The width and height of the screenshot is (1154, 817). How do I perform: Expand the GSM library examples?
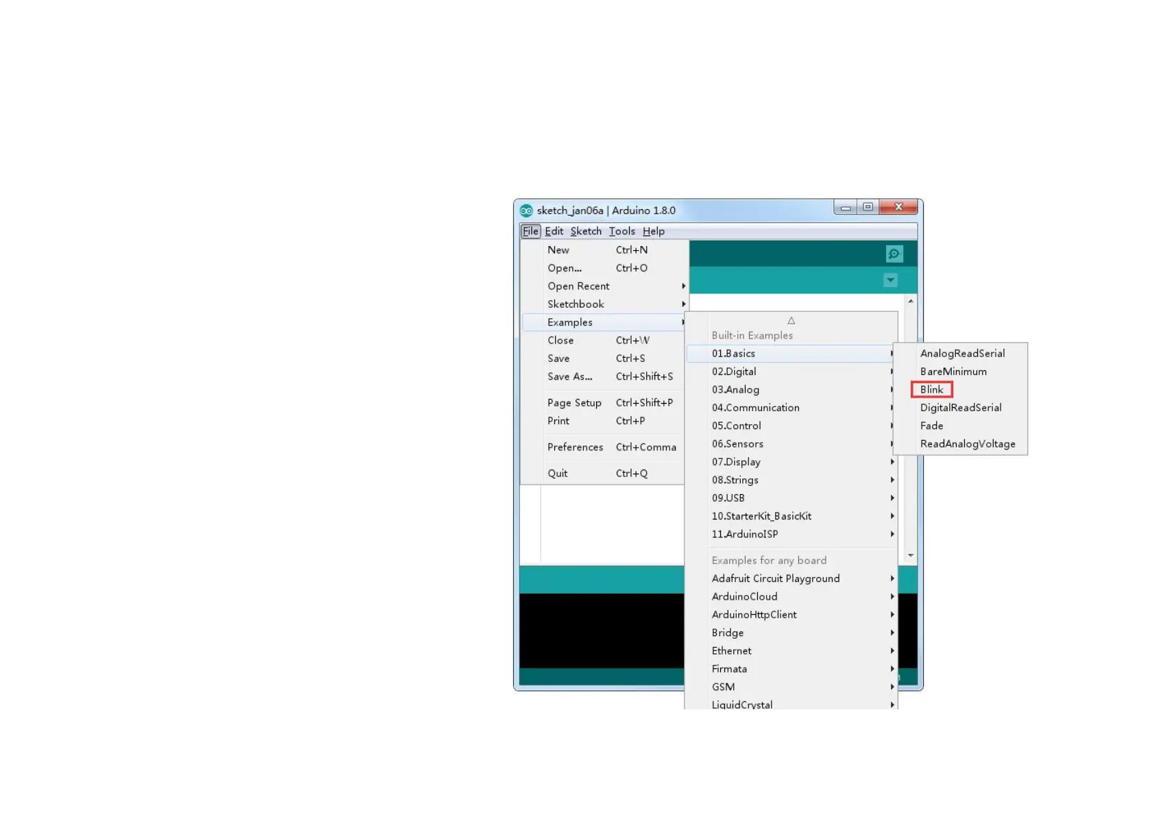[x=791, y=687]
